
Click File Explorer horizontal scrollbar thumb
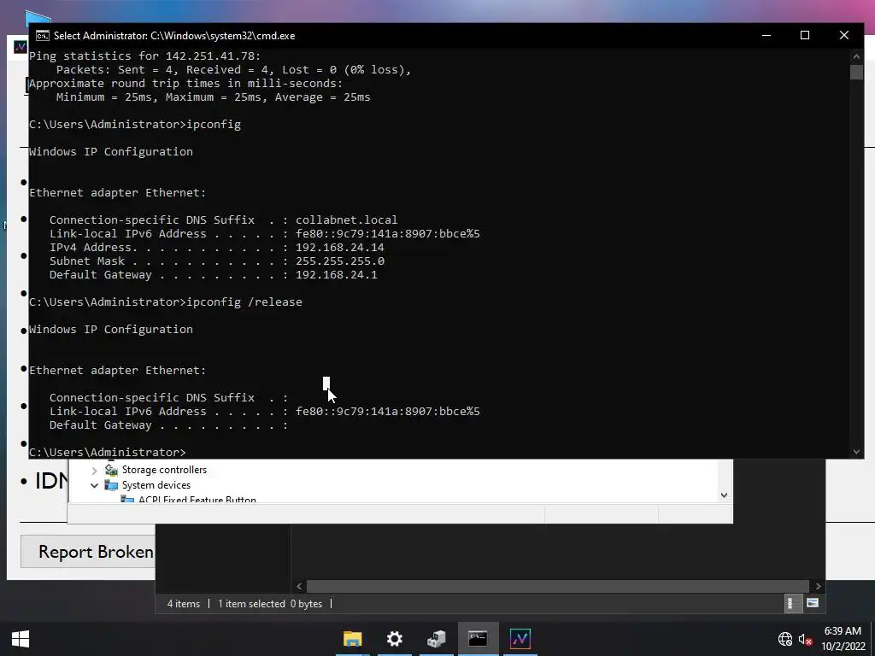557,586
